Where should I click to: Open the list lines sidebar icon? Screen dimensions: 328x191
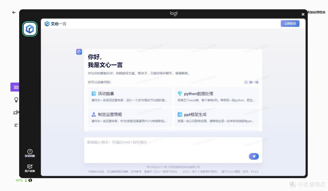(16, 125)
